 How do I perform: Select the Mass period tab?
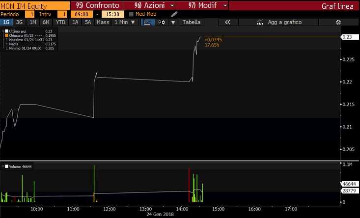point(103,22)
